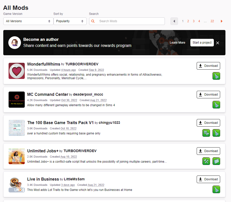Open author LittleMsSam profile
The image size is (231, 202).
(x=74, y=179)
